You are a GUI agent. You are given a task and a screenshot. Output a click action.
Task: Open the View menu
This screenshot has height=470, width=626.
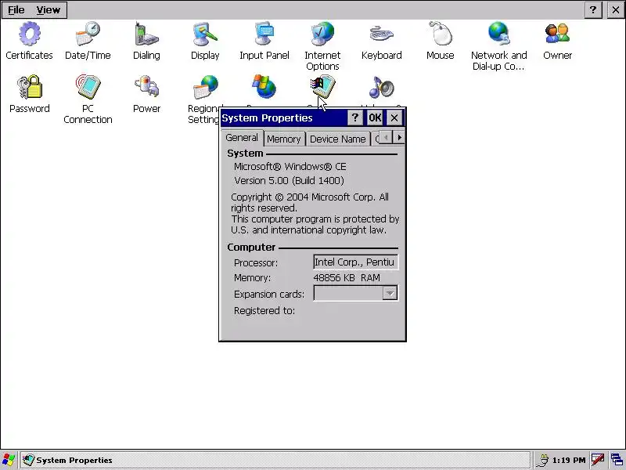(49, 10)
